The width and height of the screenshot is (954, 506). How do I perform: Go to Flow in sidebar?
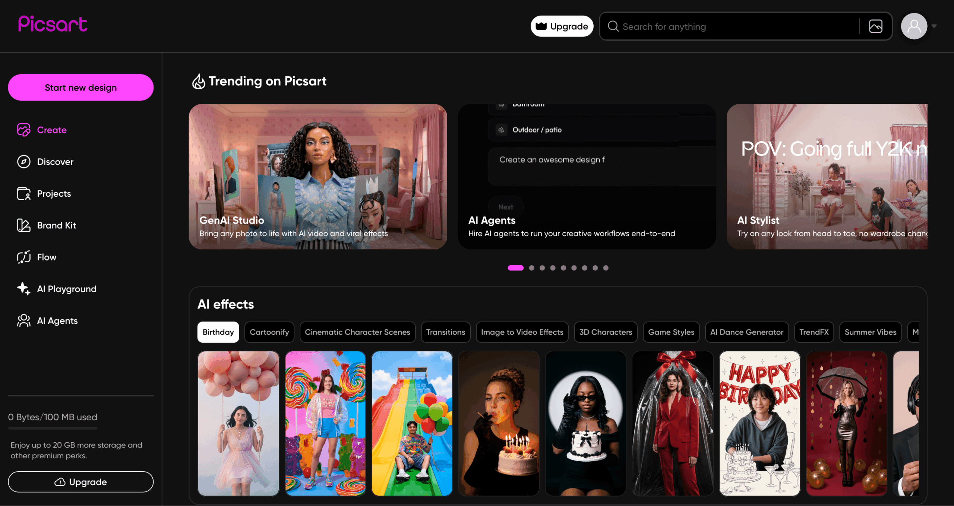(x=47, y=257)
